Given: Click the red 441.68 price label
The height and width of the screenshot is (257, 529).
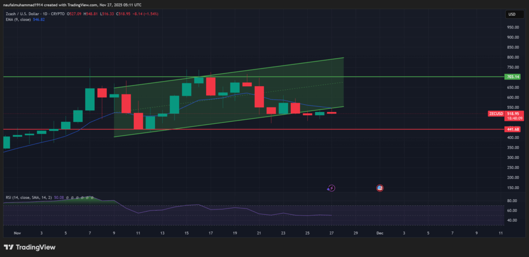Looking at the screenshot, I should pos(513,130).
